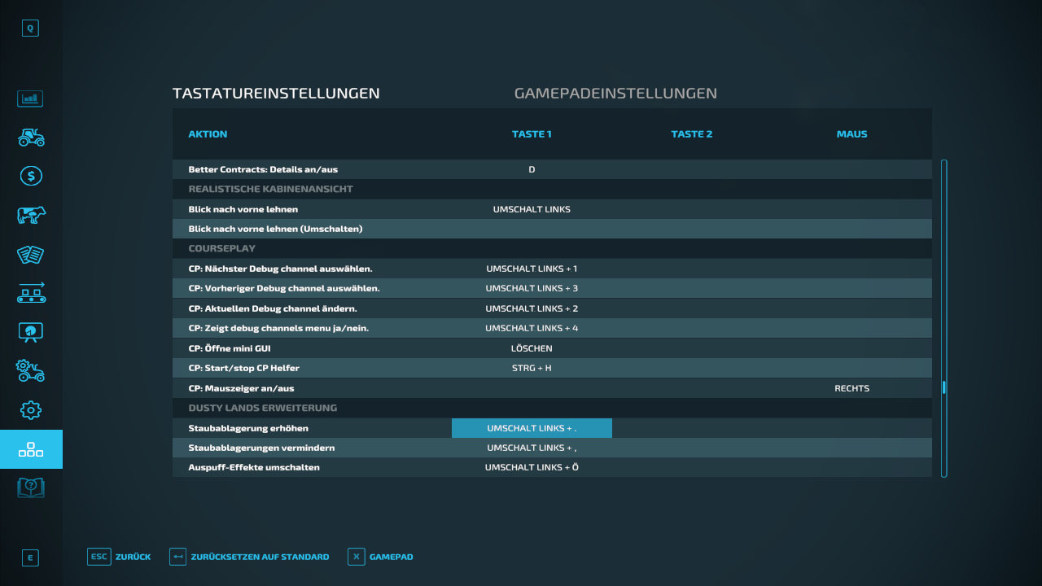Open the settings gear icon

pyautogui.click(x=31, y=410)
